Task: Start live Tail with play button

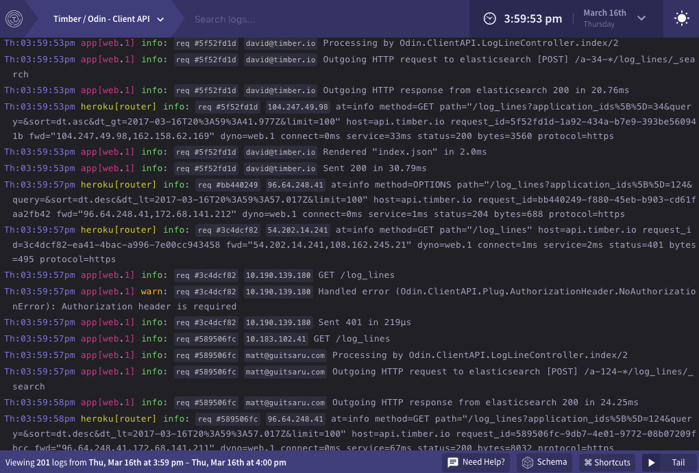Action: click(651, 462)
